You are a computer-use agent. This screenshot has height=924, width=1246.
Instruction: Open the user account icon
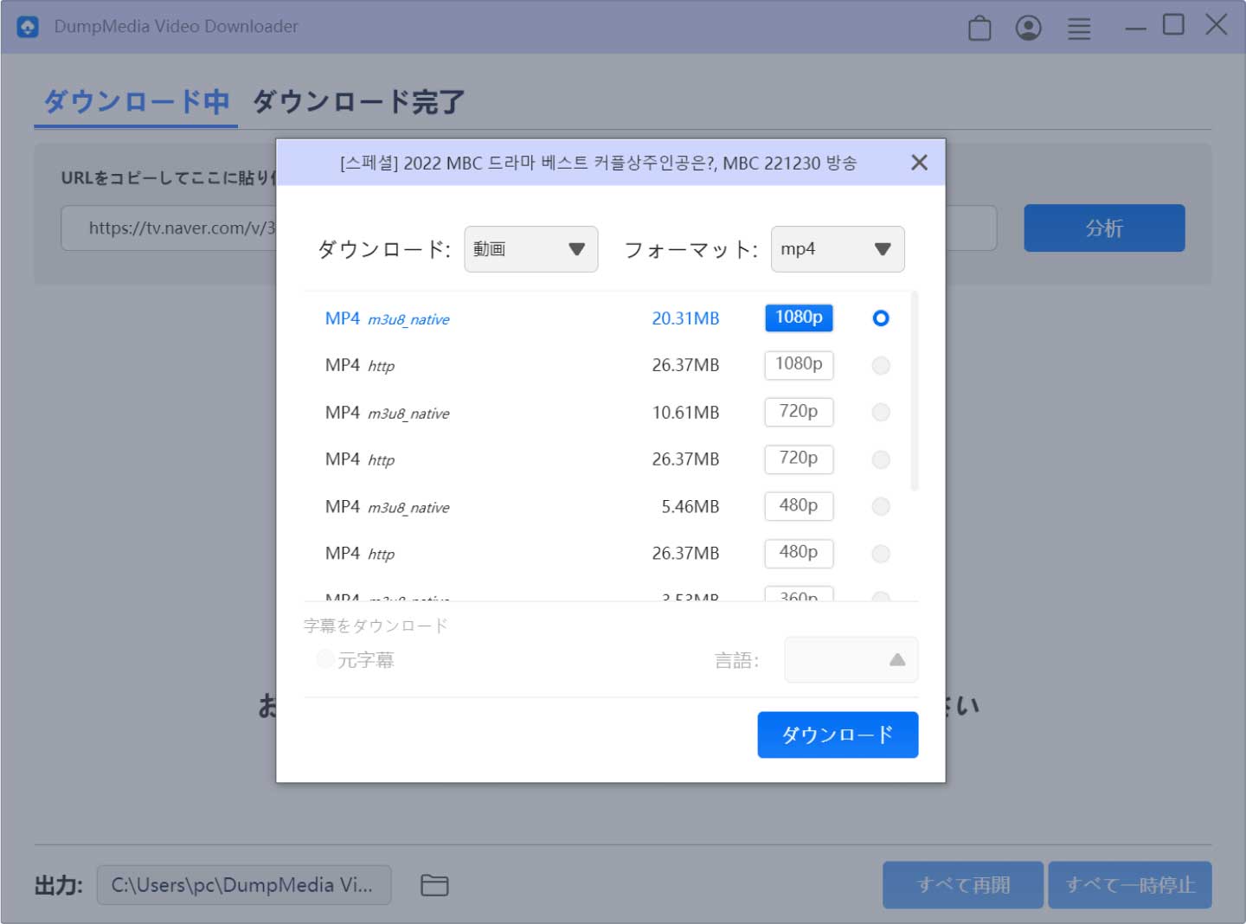click(1028, 28)
